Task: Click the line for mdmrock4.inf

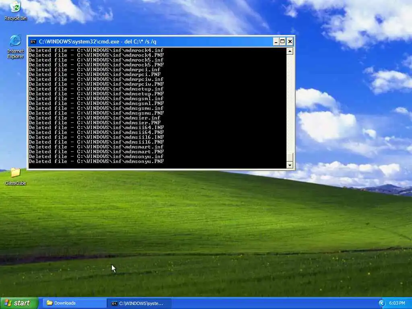Action: (x=96, y=50)
